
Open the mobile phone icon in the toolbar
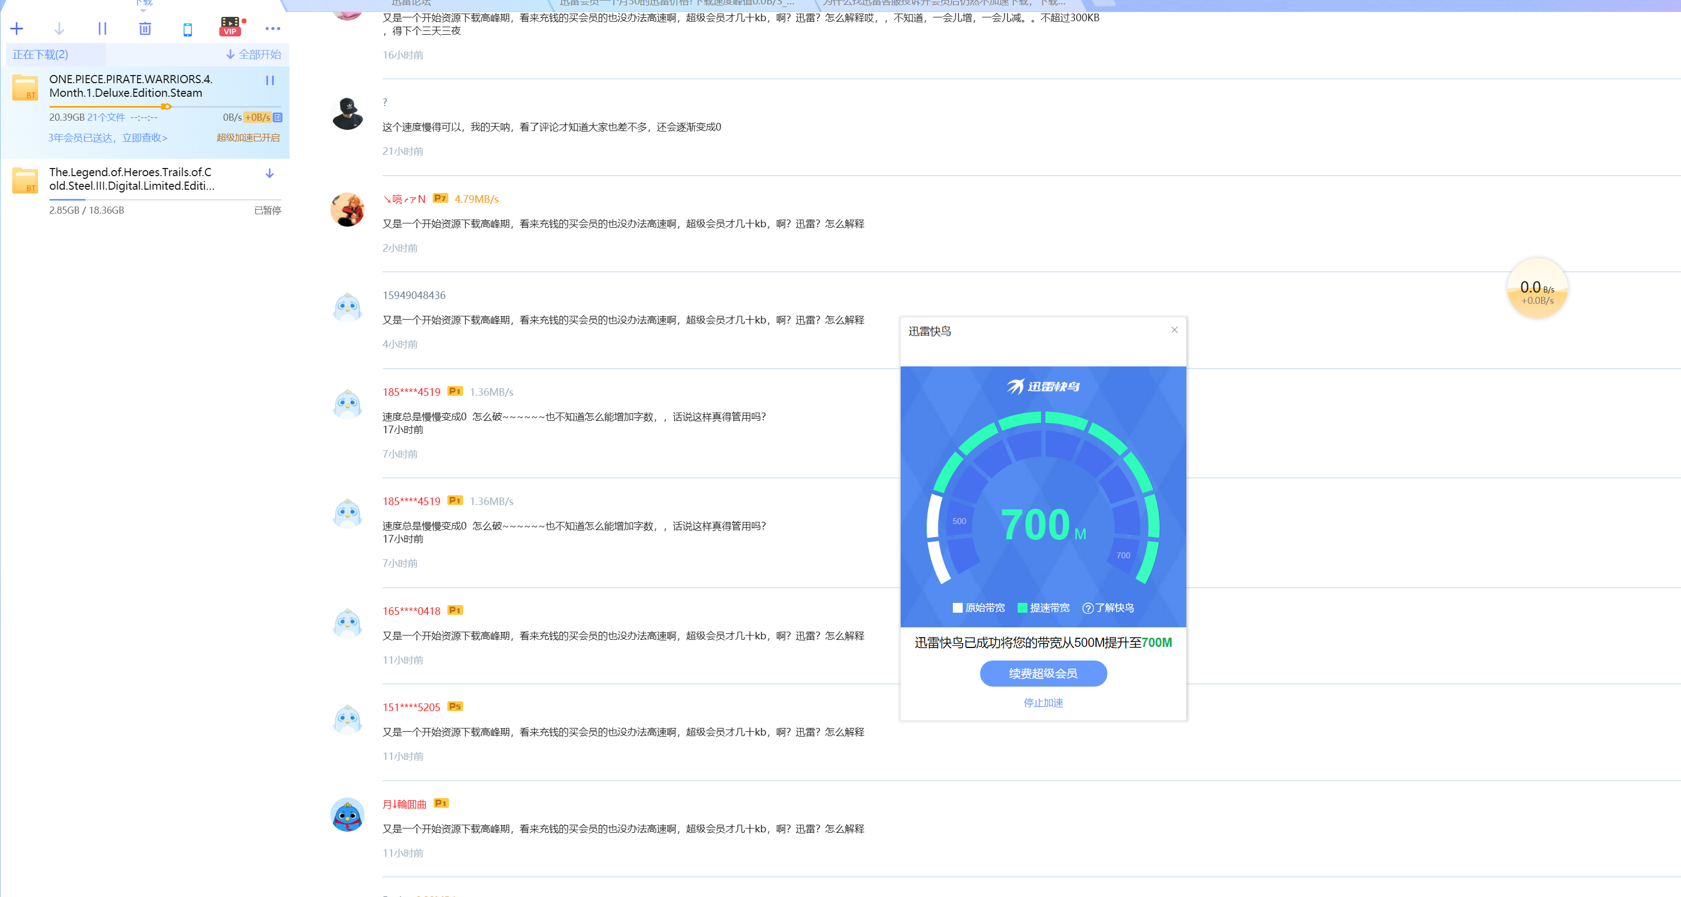[187, 29]
